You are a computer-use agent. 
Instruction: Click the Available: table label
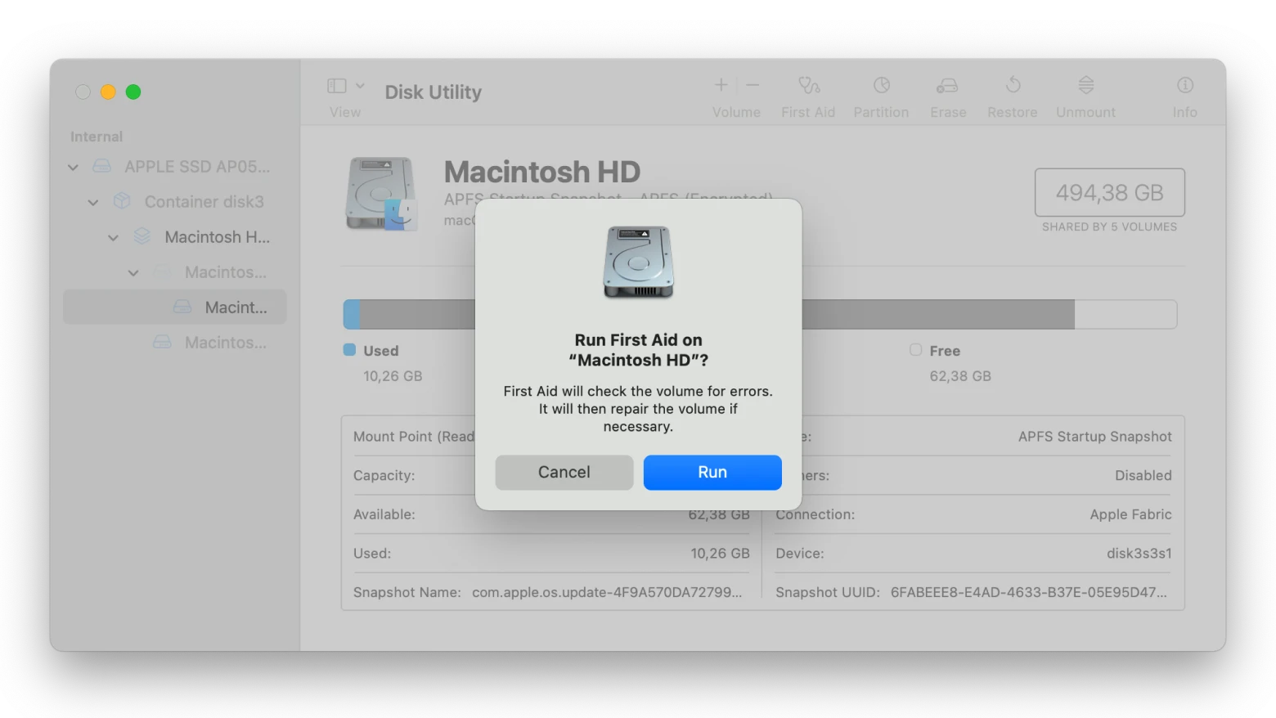click(384, 514)
